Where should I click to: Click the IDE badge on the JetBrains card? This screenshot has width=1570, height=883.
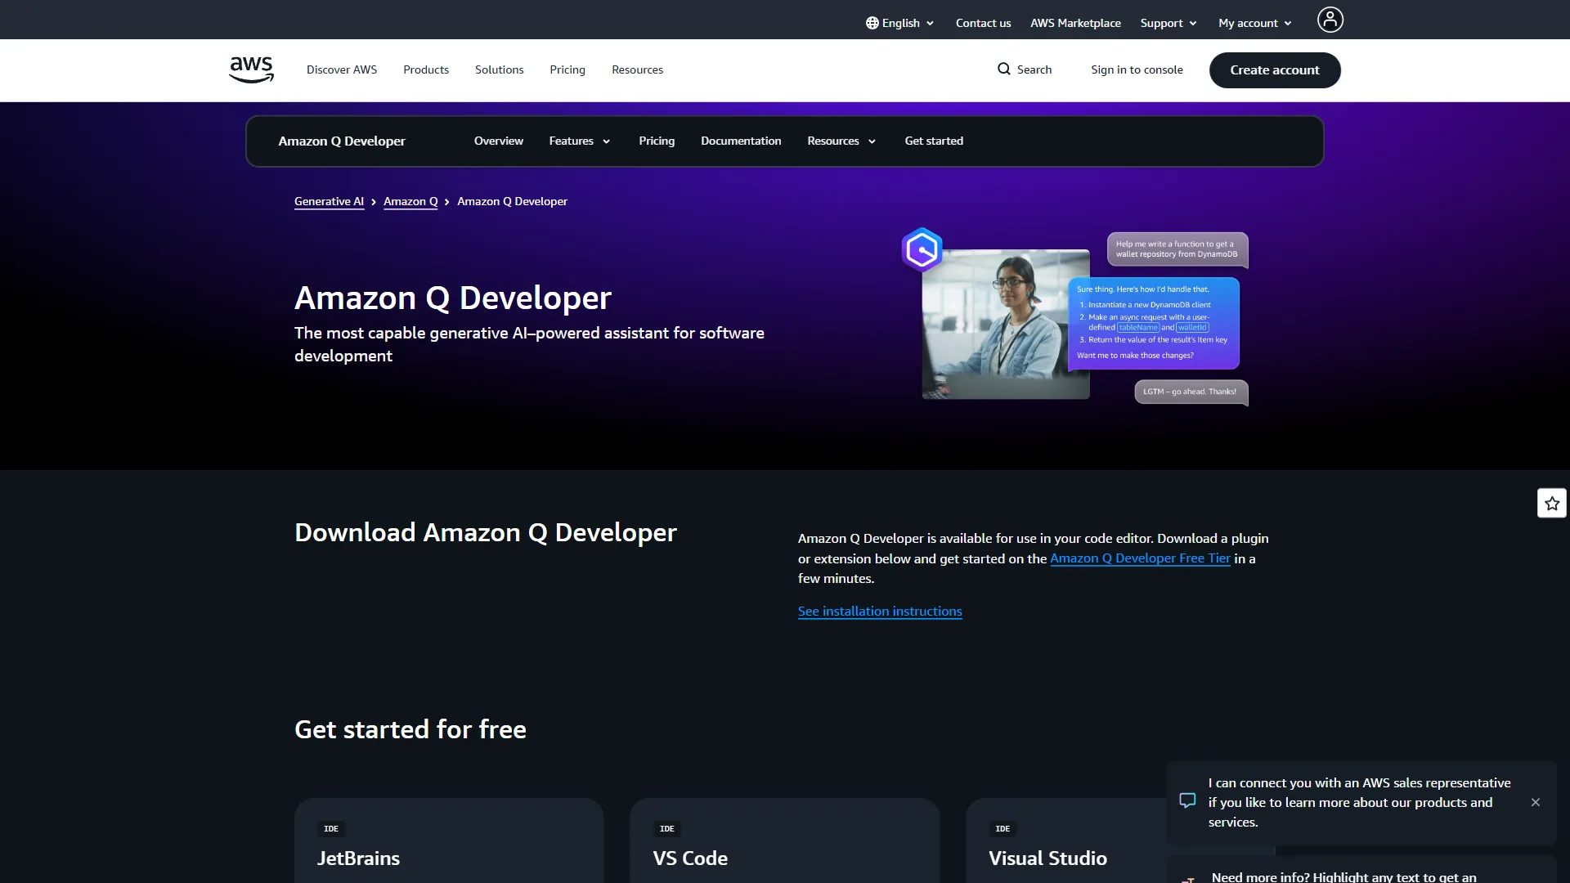[x=331, y=828]
